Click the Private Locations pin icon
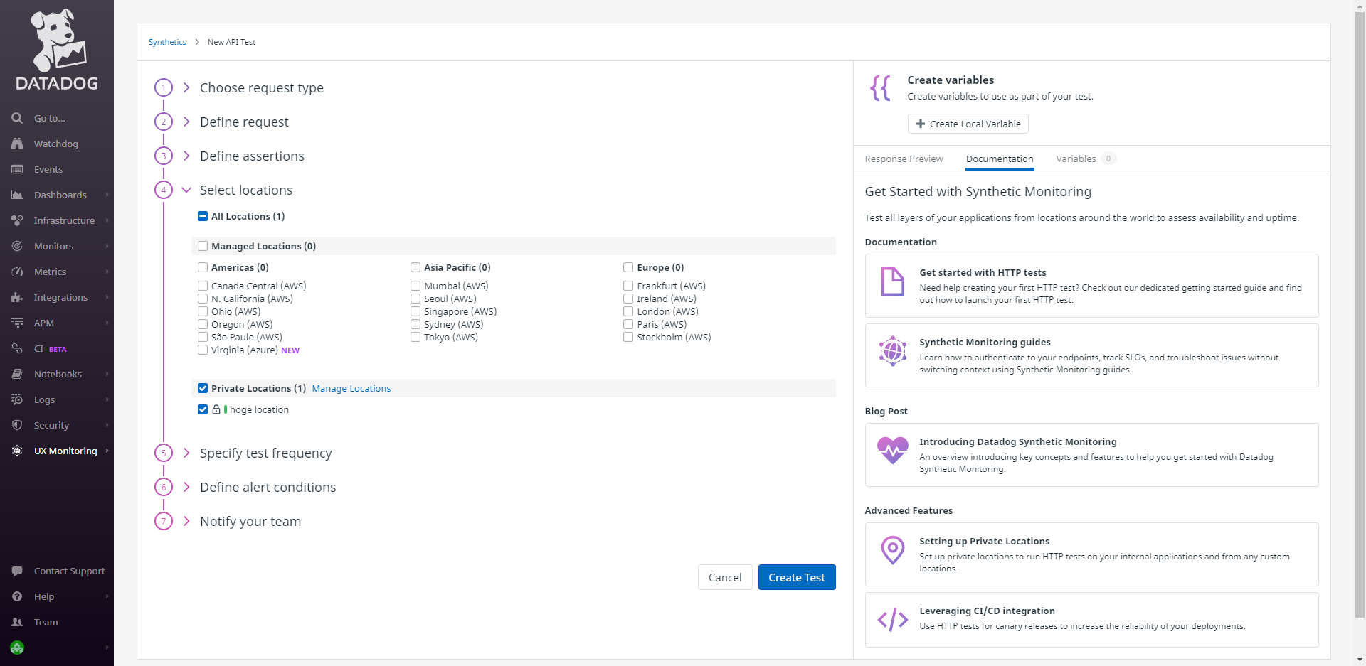This screenshot has width=1366, height=666. pos(892,550)
